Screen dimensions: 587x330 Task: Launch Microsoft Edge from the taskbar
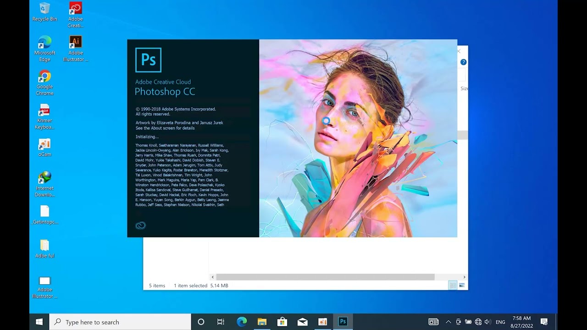click(x=242, y=322)
